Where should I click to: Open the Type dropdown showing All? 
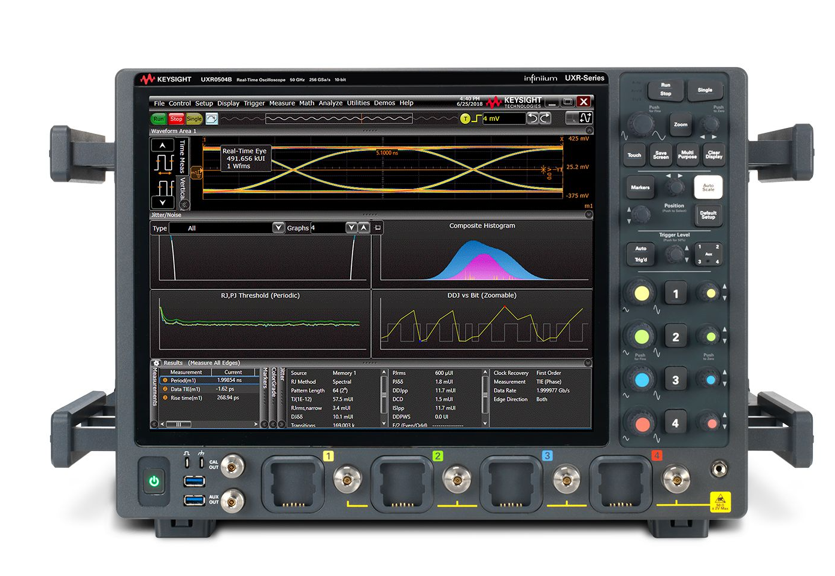(278, 228)
